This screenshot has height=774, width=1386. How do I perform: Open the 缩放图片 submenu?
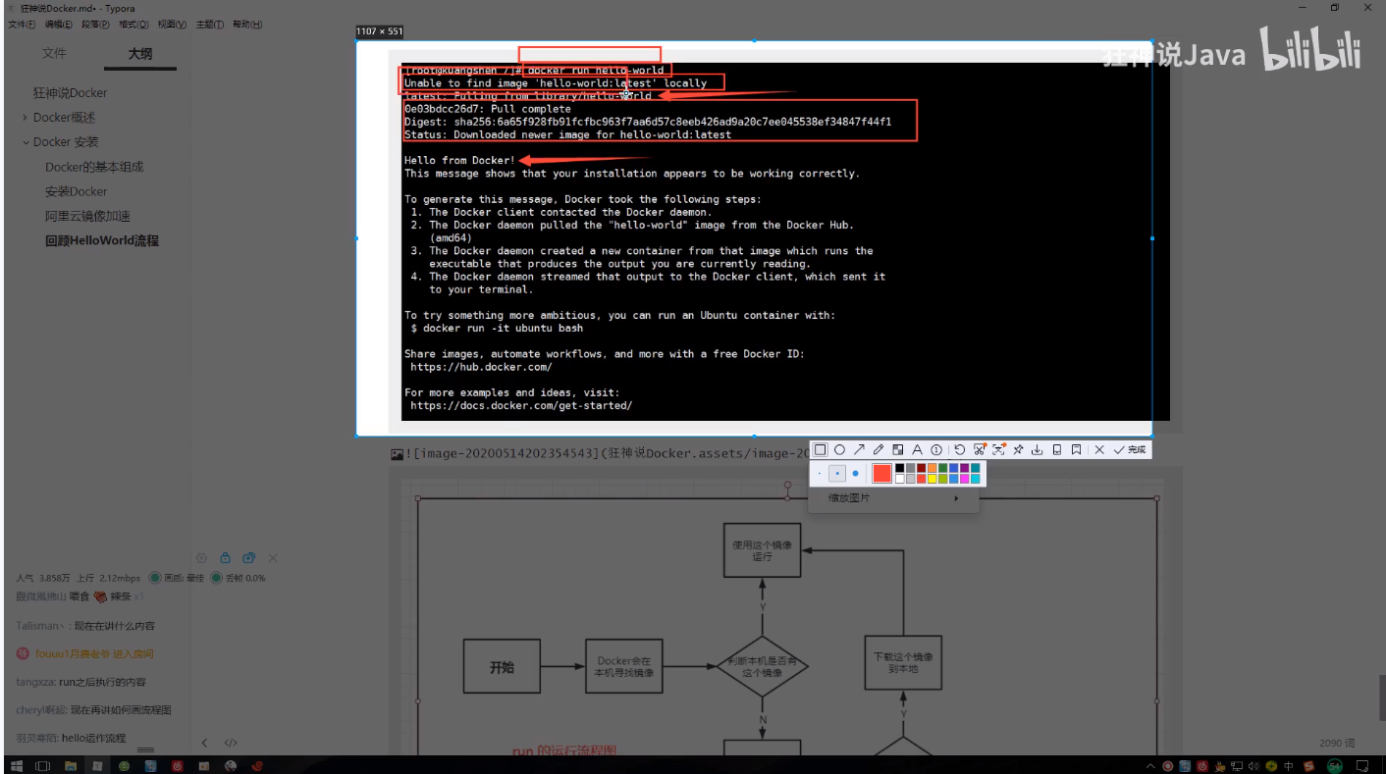(893, 498)
